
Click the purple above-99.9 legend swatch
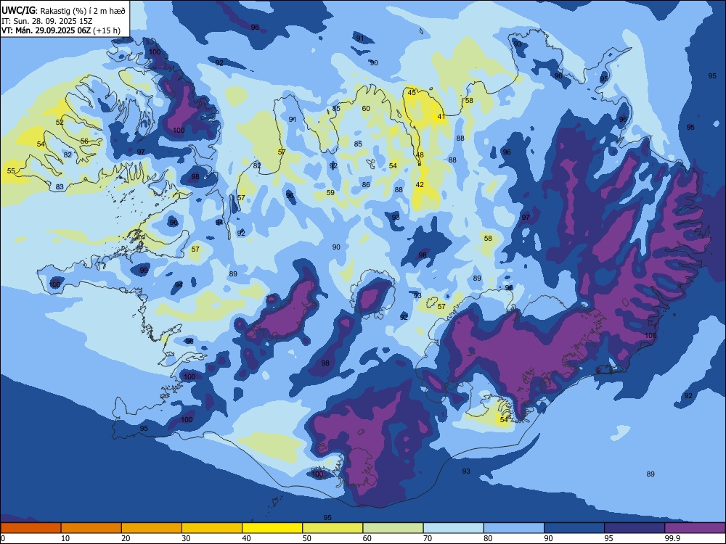(x=695, y=528)
